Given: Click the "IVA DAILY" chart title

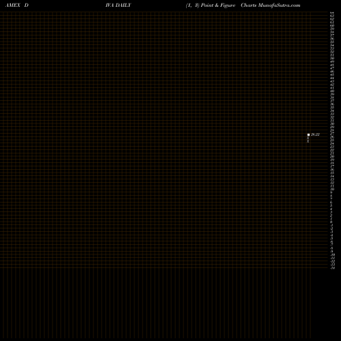Looking at the screenshot, I should (118, 5).
